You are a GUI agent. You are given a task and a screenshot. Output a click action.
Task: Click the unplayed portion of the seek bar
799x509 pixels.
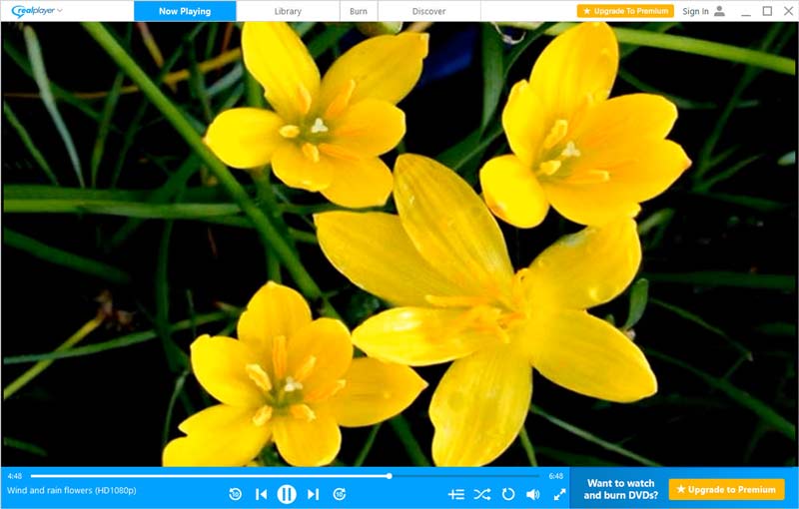point(465,476)
